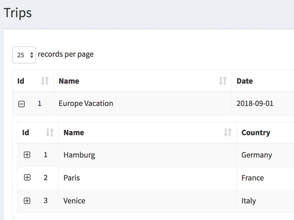The width and height of the screenshot is (294, 220).
Task: Select the Germany country cell
Action: (x=266, y=155)
